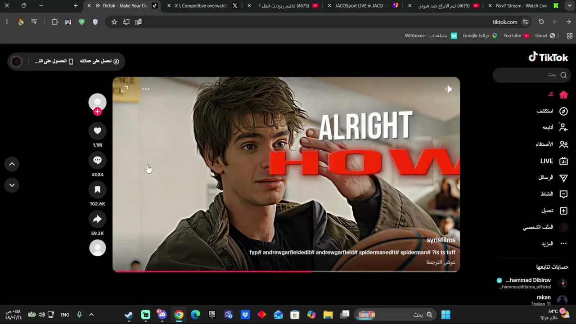Image resolution: width=576 pixels, height=324 pixels.
Task: Switch to the Competitive Overwatch X tab
Action: 205,6
